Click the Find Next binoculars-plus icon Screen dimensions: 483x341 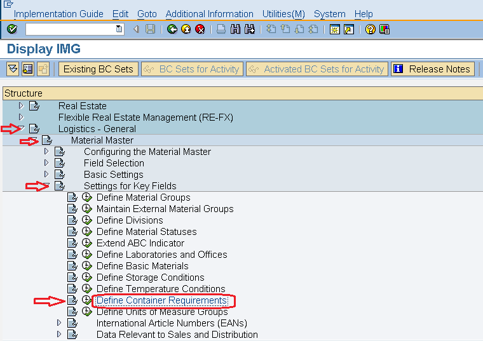click(250, 29)
